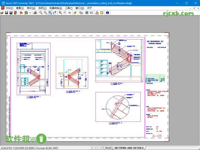Click the Stair Section 1 drawing viewport
Screen dimensions: 200x150
(x=34, y=69)
